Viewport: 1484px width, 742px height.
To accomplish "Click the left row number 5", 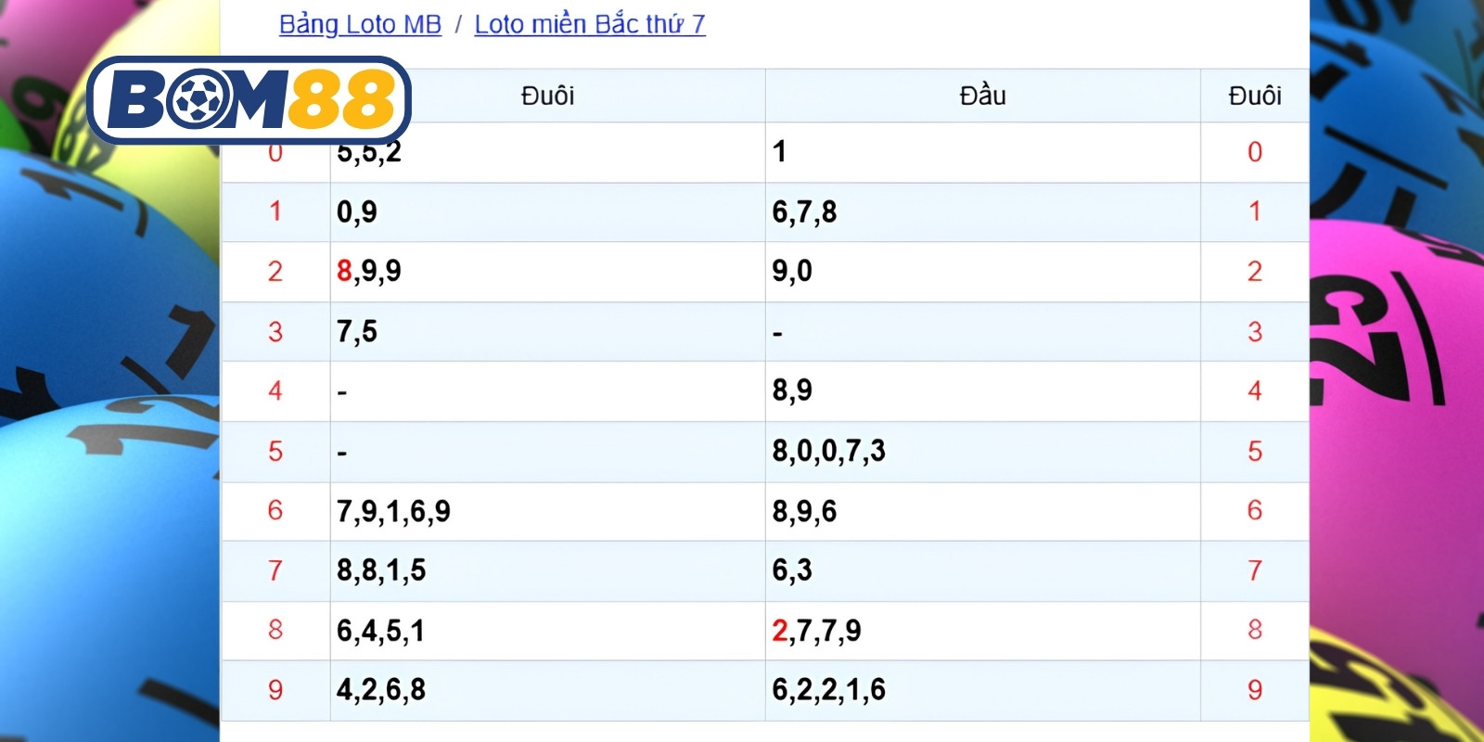I will pos(275,452).
